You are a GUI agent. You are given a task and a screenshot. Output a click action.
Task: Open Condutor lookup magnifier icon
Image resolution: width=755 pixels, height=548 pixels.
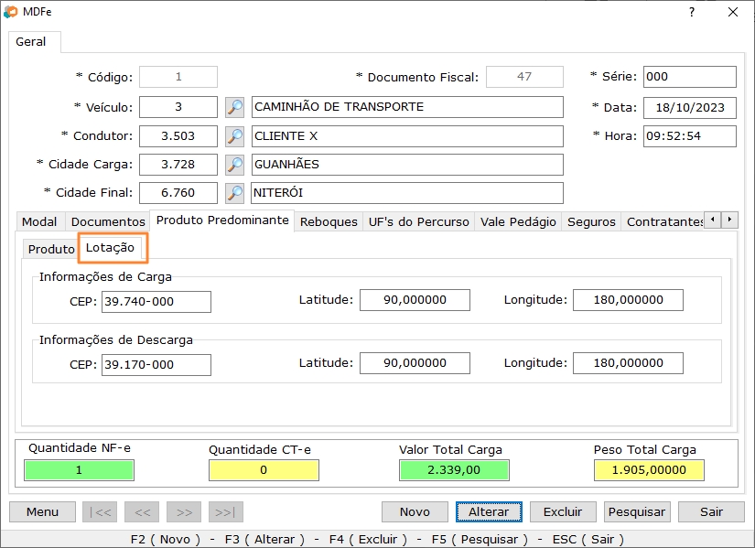[x=234, y=136]
